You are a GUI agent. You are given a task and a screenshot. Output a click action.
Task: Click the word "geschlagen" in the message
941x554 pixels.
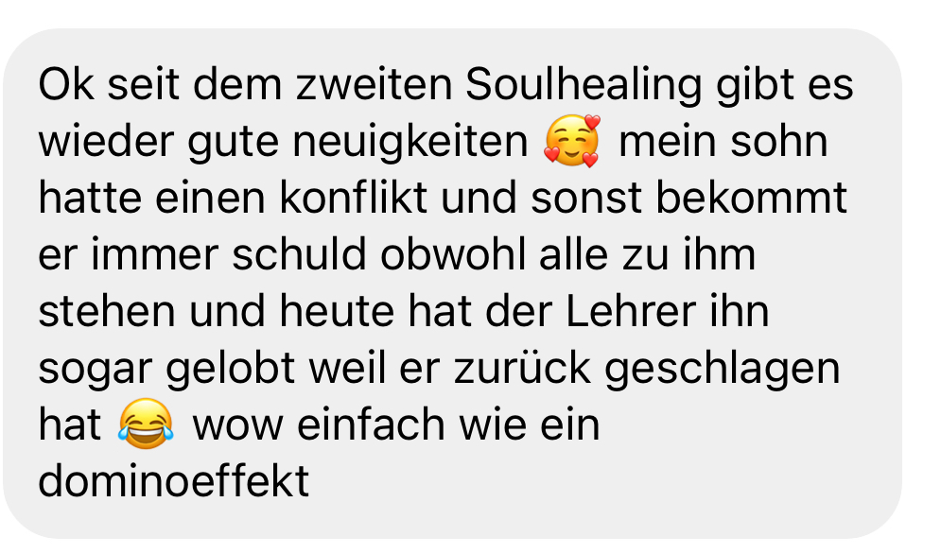(x=722, y=369)
